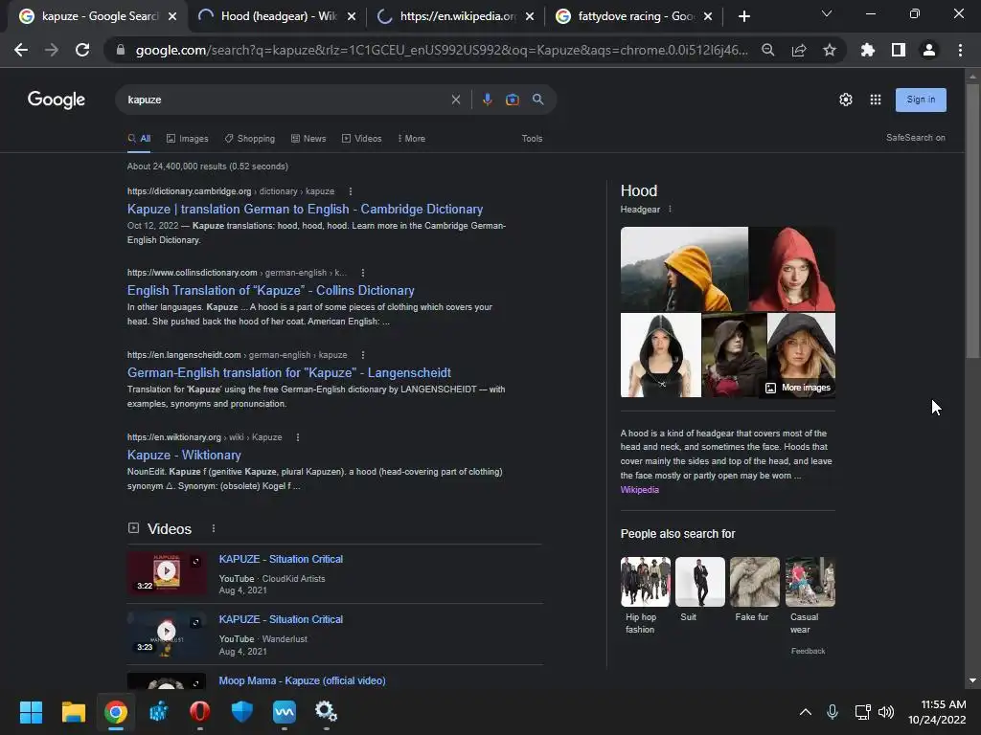Screen dimensions: 981x735
Task: Play Wanderlust Situation Critical video thumbnail
Action: pos(167,633)
